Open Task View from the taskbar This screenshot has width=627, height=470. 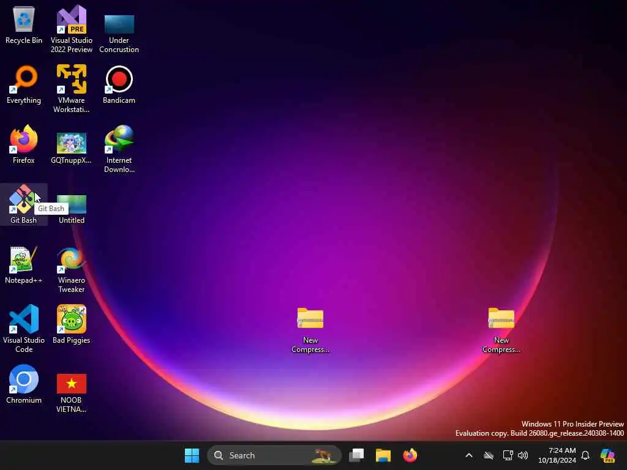coord(356,455)
